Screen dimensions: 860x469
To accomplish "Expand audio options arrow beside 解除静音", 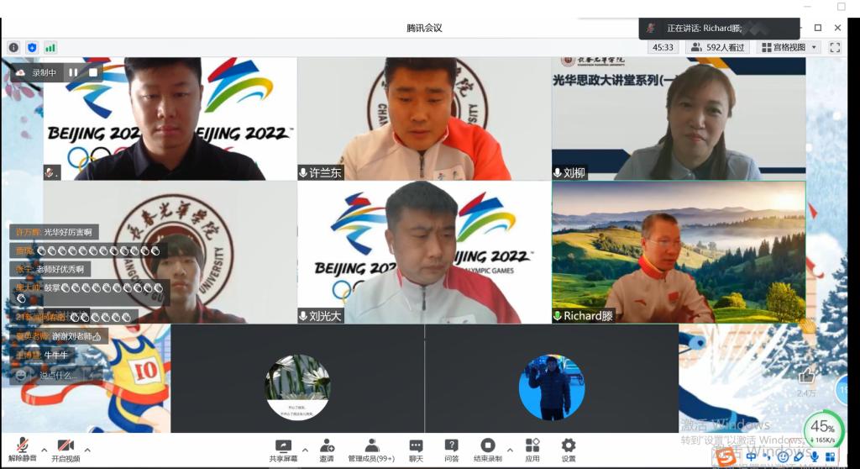I will tap(44, 451).
